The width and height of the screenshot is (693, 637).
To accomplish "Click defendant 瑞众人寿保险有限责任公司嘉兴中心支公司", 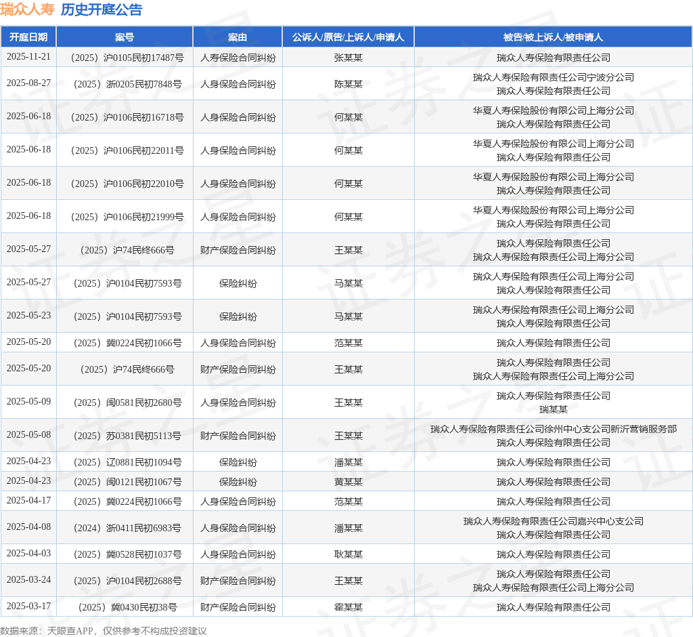I will [554, 521].
